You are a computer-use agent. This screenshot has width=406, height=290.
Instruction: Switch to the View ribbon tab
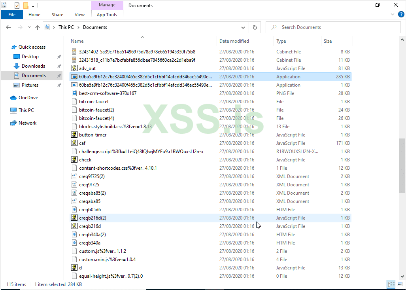tap(79, 14)
